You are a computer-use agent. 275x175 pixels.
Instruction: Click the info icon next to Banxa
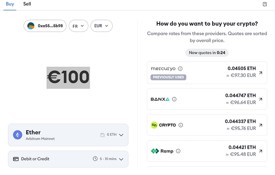click(x=174, y=99)
